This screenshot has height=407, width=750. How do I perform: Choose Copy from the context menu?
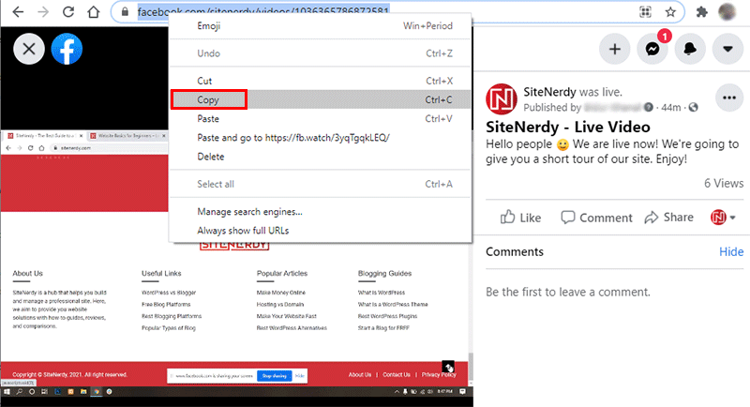pyautogui.click(x=321, y=99)
